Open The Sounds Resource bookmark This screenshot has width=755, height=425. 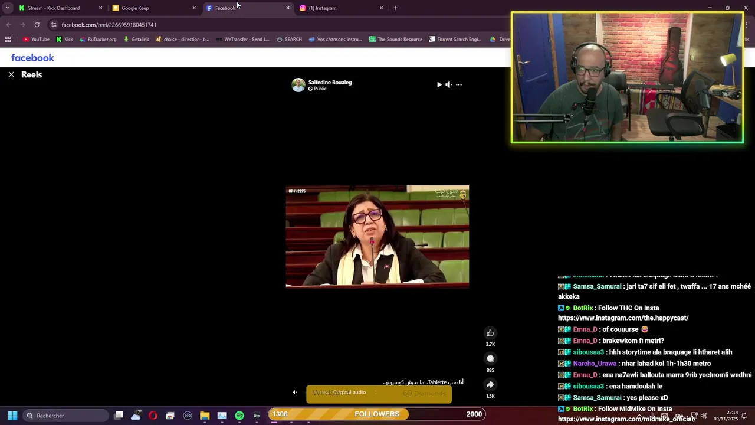click(396, 40)
